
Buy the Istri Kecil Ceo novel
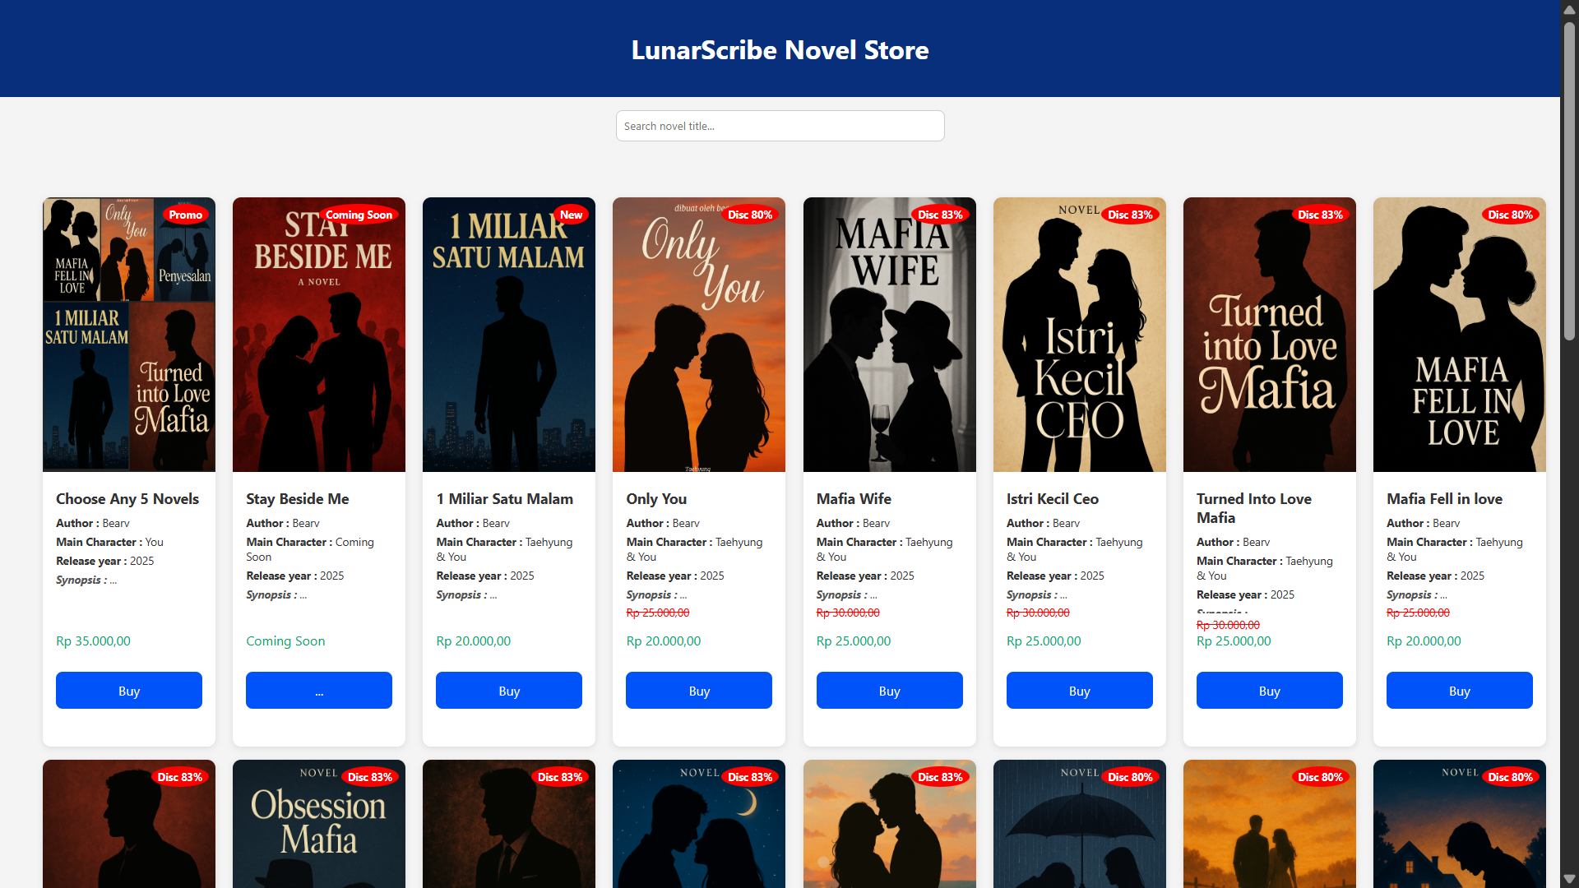coord(1080,691)
